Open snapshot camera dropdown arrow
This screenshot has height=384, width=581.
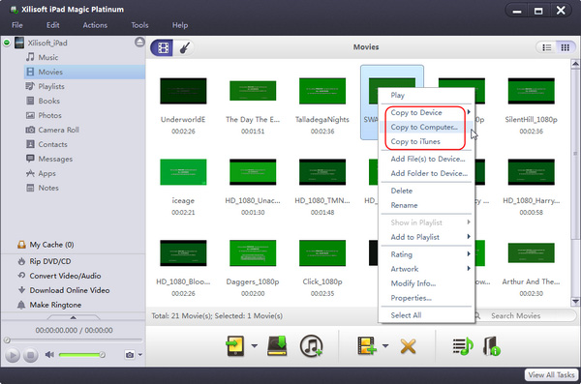tap(140, 355)
